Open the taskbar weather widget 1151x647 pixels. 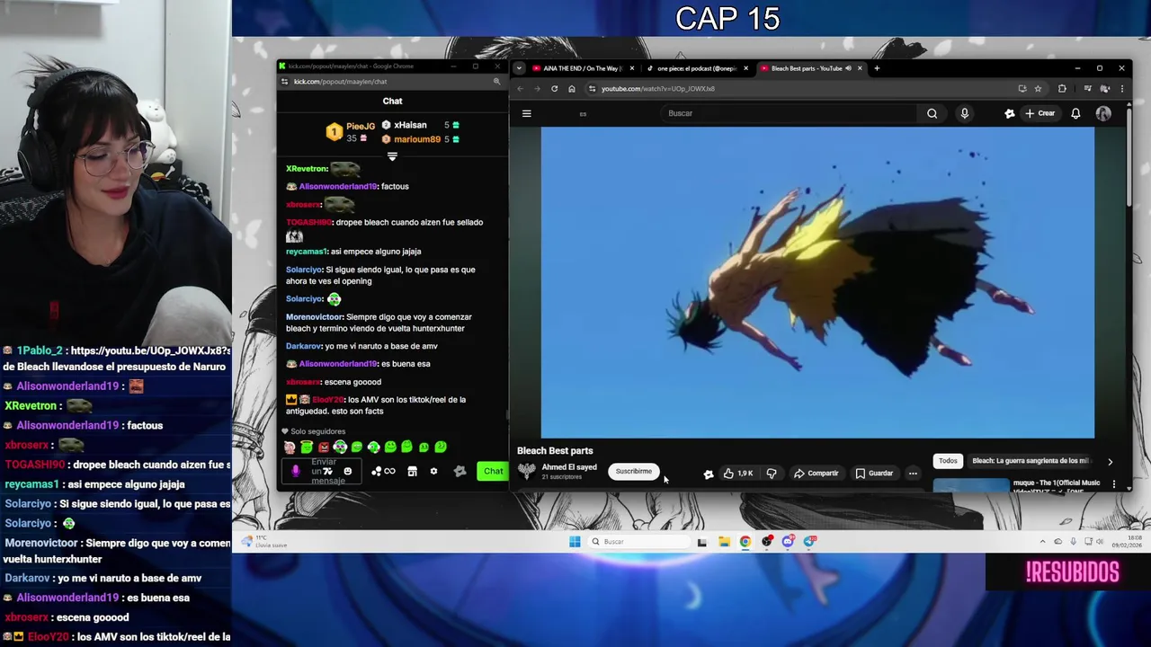(263, 542)
